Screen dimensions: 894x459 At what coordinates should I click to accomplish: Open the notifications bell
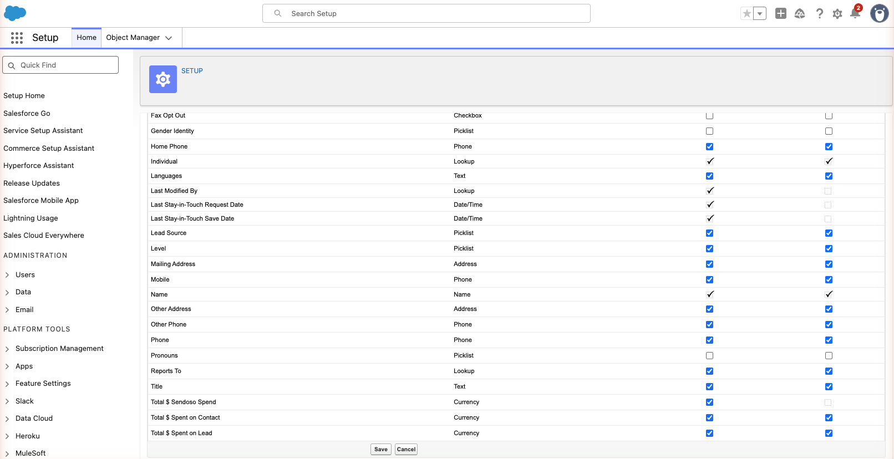point(855,13)
